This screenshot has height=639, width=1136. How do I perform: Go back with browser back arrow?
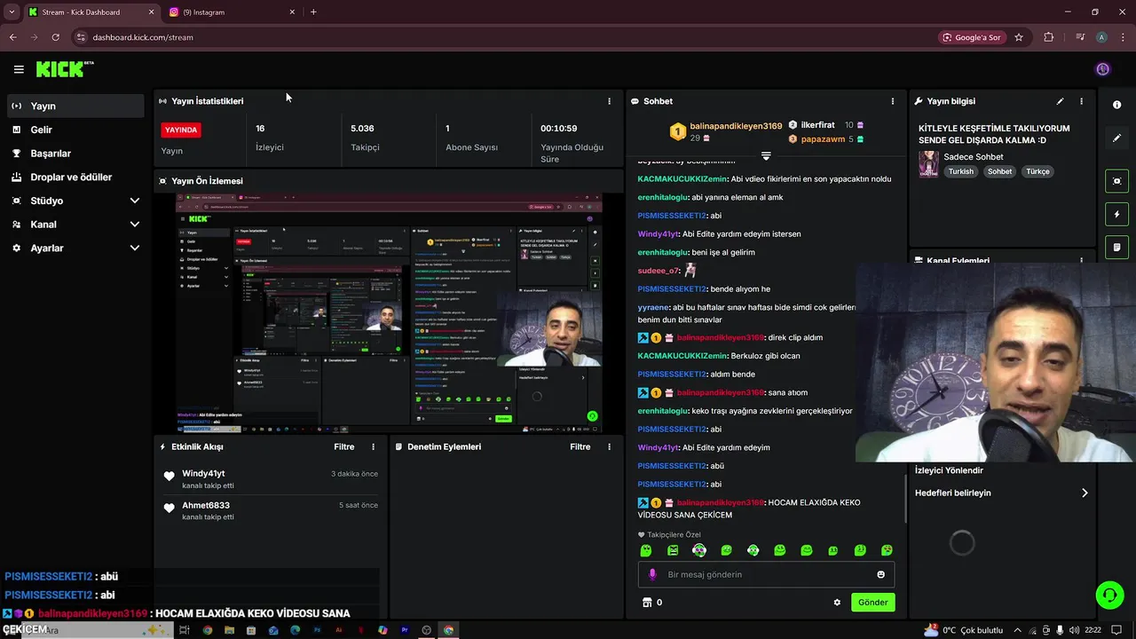(x=12, y=37)
